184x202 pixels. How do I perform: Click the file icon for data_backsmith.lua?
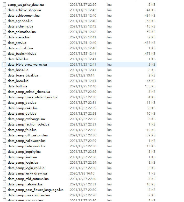[4, 54]
